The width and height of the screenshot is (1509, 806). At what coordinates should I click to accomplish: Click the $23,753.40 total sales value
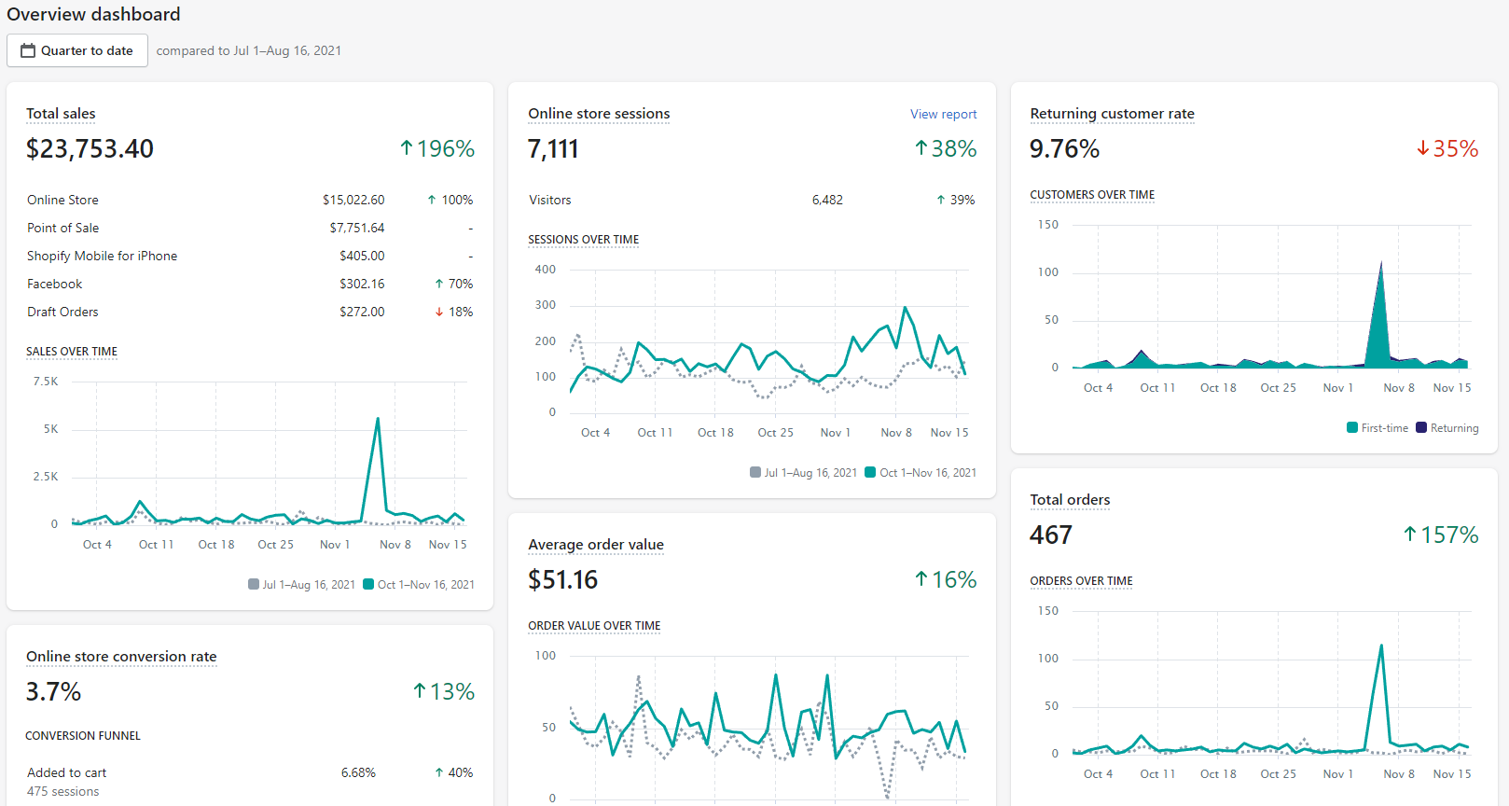(90, 148)
